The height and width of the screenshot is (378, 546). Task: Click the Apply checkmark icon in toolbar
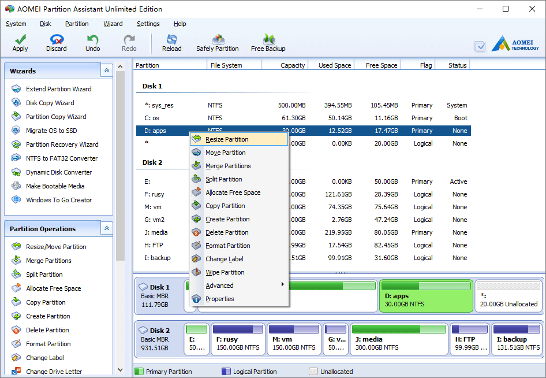pyautogui.click(x=20, y=39)
